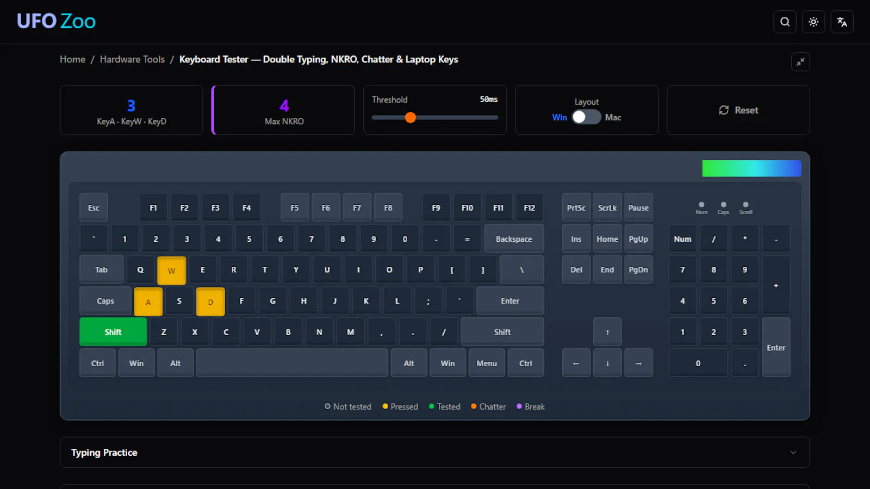Image resolution: width=870 pixels, height=489 pixels.
Task: Click the up arrow key
Action: coord(607,332)
